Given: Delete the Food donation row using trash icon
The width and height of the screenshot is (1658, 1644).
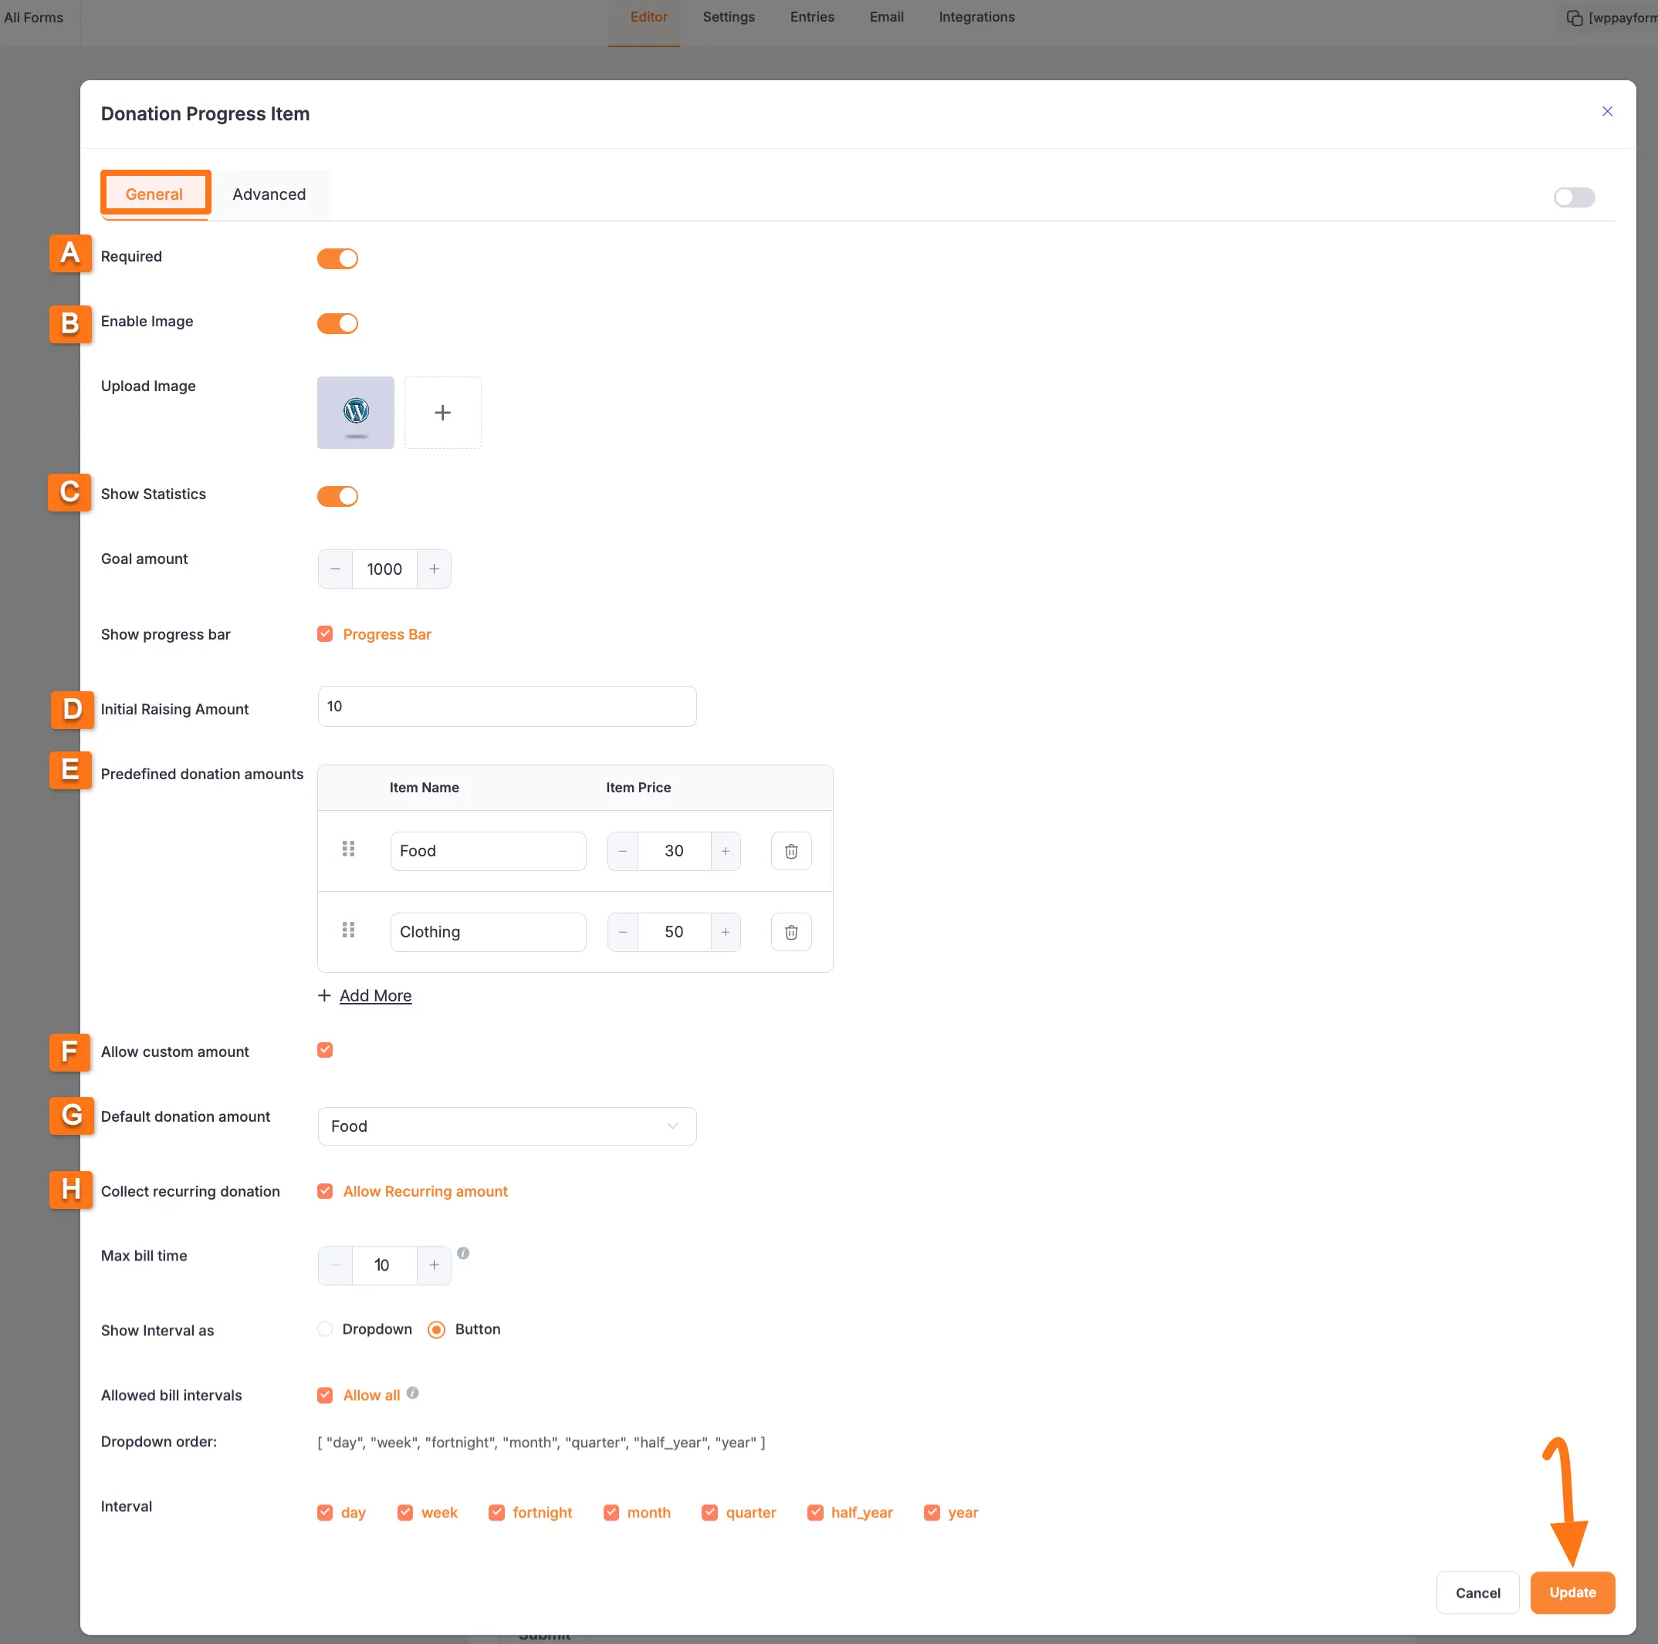Looking at the screenshot, I should [790, 851].
